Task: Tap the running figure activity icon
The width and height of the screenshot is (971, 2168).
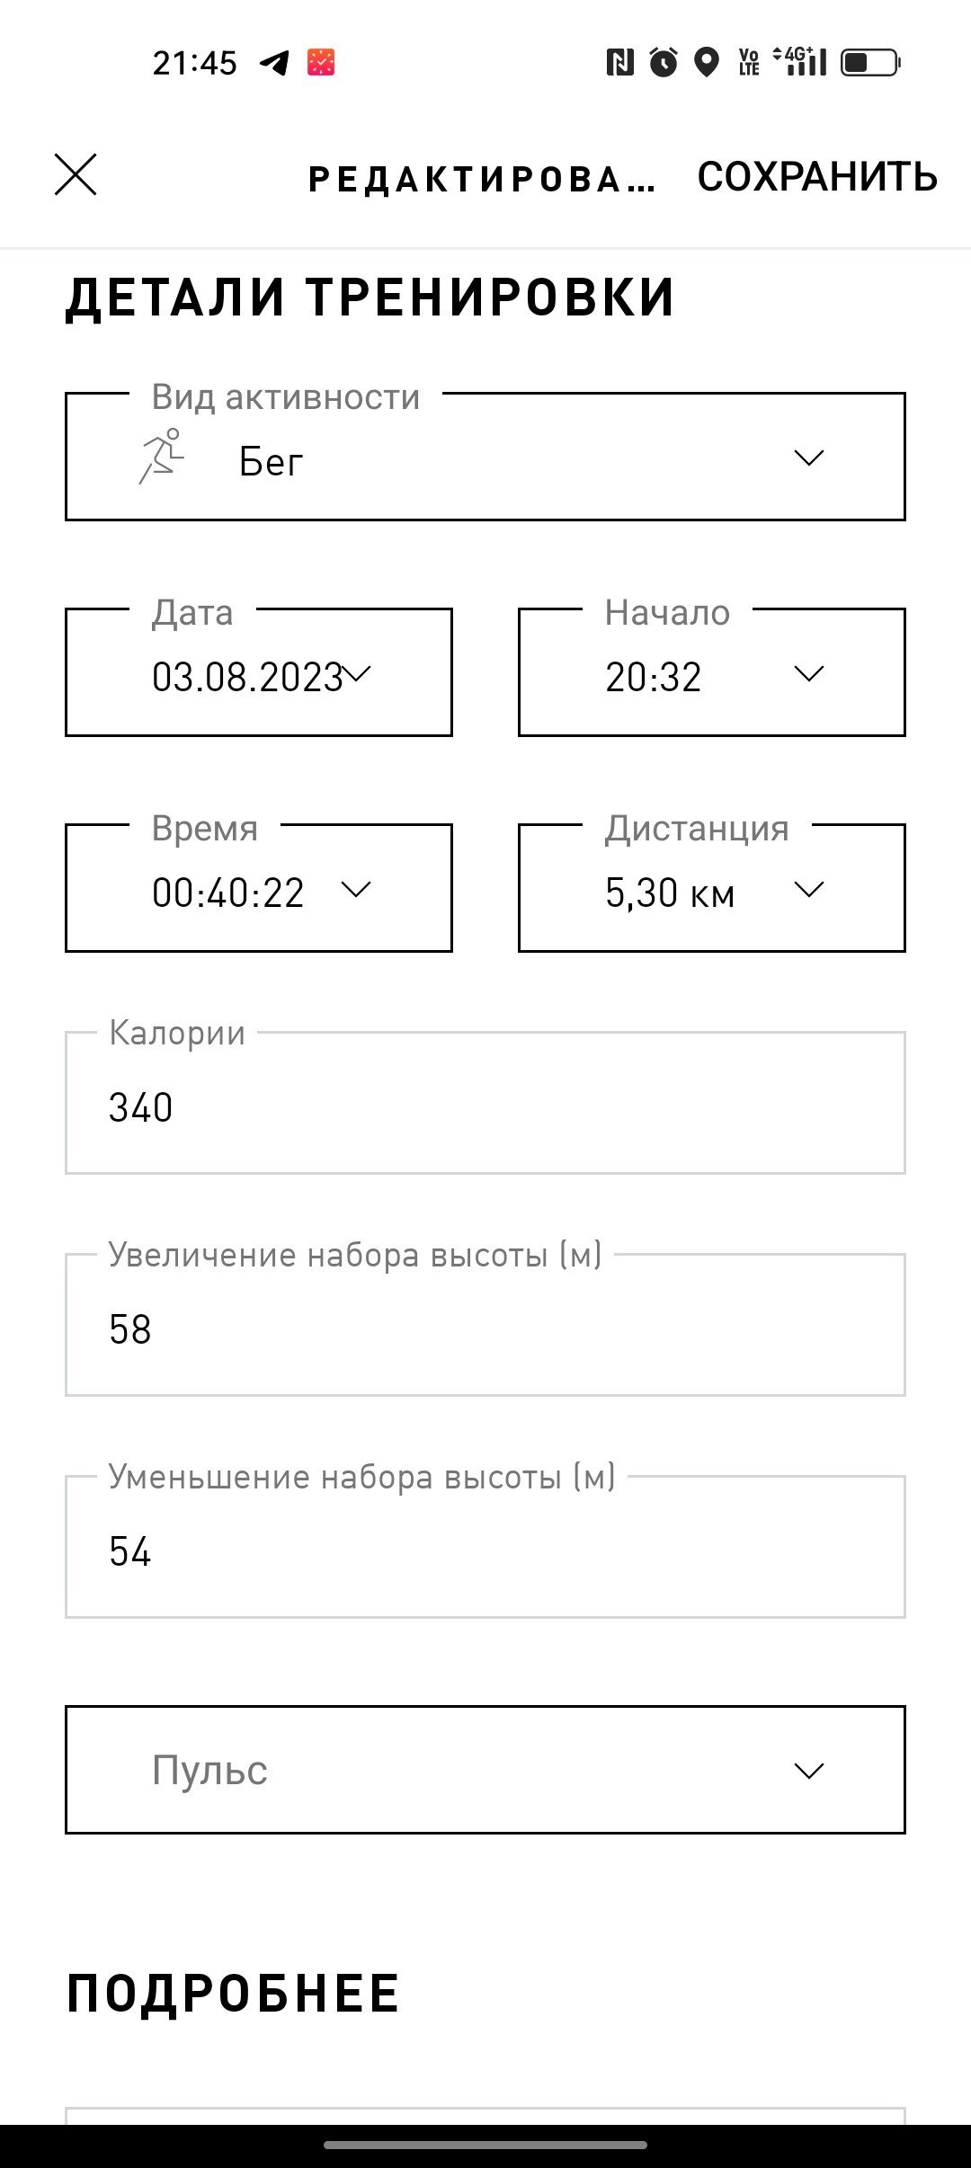Action: click(162, 457)
